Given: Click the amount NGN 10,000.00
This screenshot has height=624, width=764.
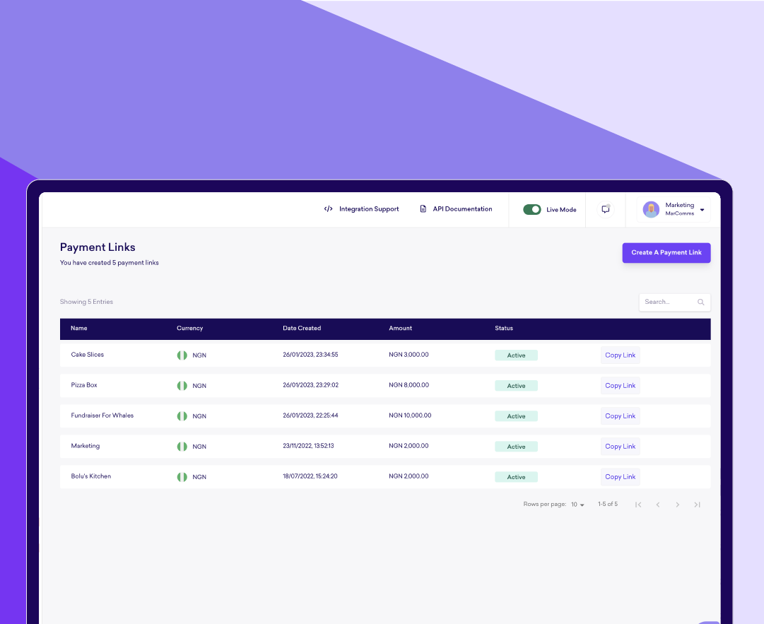Looking at the screenshot, I should [410, 416].
